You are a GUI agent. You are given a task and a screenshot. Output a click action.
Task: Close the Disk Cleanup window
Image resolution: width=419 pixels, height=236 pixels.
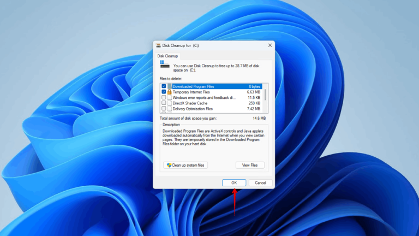(269, 46)
